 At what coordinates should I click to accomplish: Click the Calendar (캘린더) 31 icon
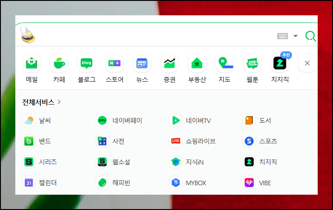(x=29, y=183)
